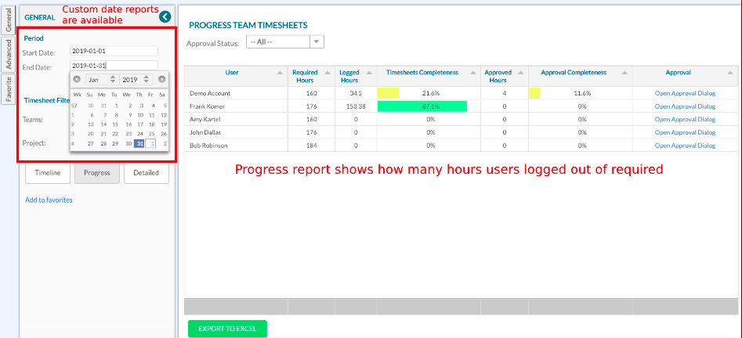Sort by Required Hours column arrow
Viewport: 742px width, 338px height.
coord(327,73)
